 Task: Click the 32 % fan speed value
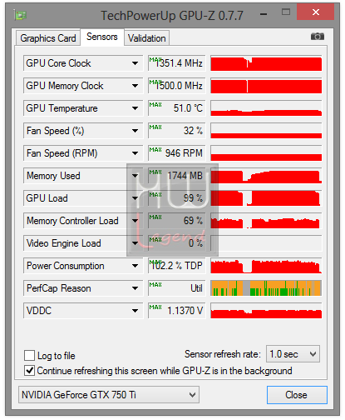click(177, 131)
